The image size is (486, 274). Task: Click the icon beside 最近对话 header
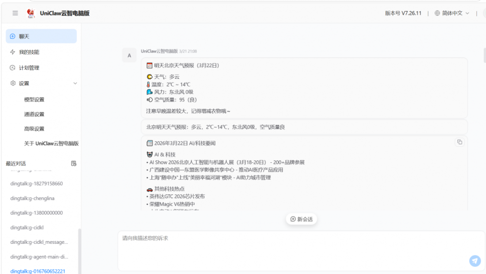(x=74, y=163)
